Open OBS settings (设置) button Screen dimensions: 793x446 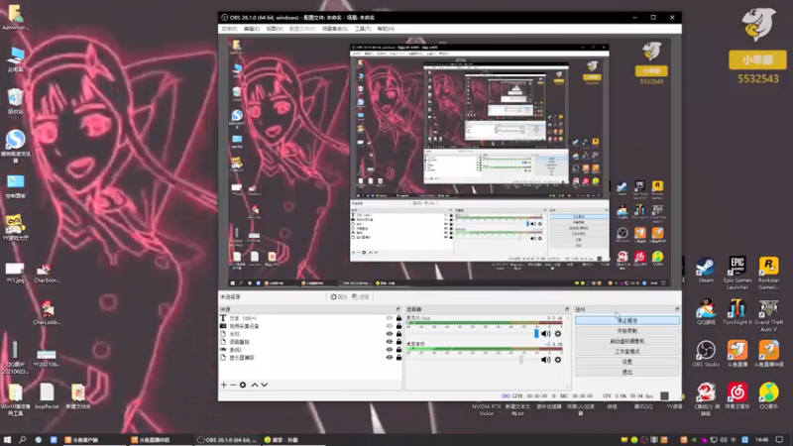pos(627,362)
